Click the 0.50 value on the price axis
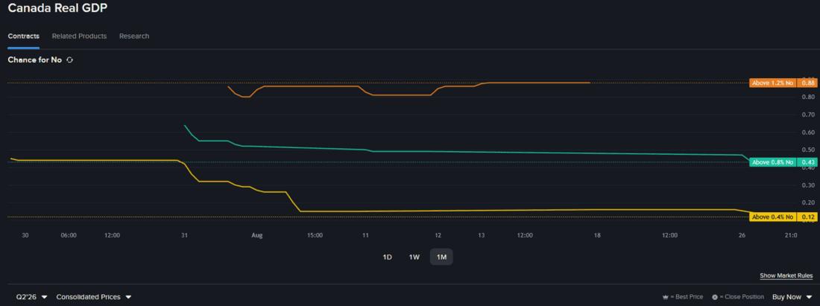Screen dimensions: 820x306 coord(807,150)
